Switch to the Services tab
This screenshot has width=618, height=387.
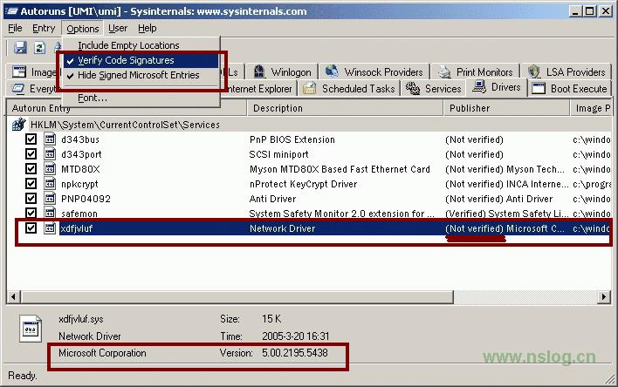(x=433, y=89)
